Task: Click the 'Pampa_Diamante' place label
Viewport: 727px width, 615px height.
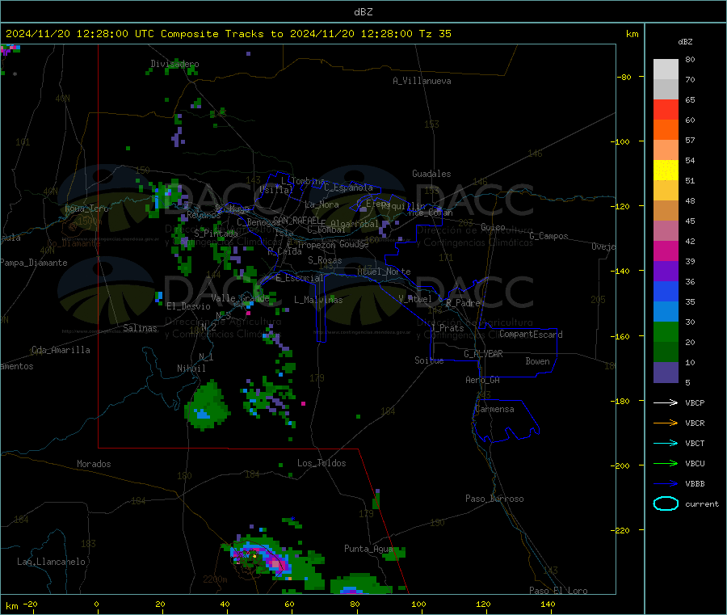Action: pyautogui.click(x=34, y=263)
